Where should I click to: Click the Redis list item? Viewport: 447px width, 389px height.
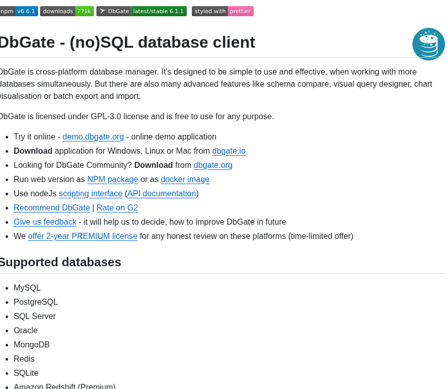point(24,359)
